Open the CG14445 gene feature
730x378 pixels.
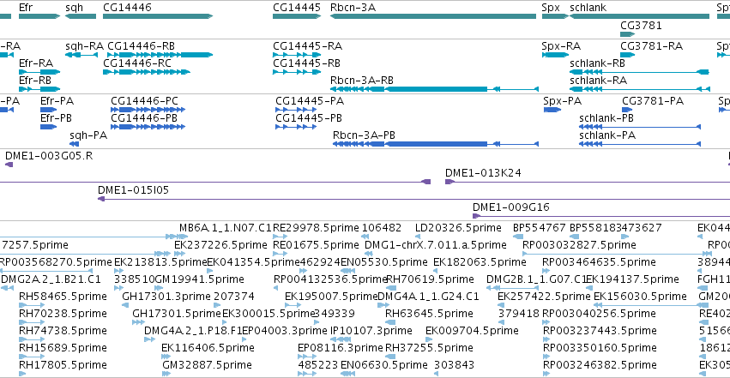297,16
